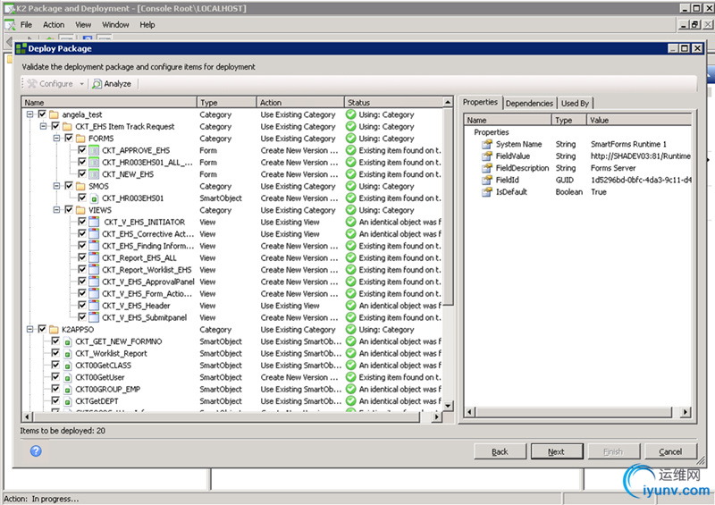
Task: Toggle the CKT_Report_EHS_ALL view checkbox
Action: click(x=81, y=257)
